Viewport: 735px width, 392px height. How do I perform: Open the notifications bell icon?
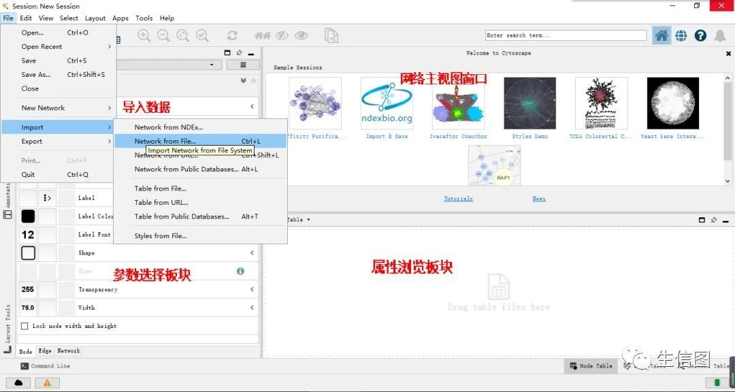click(x=720, y=35)
